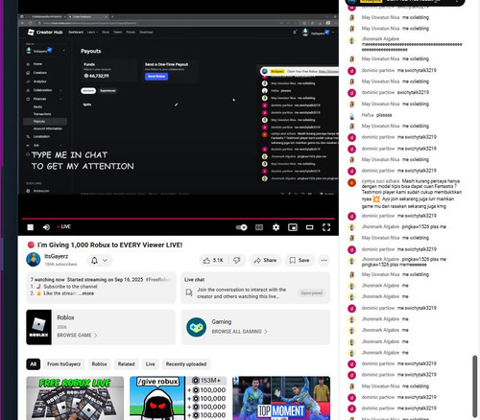Click Hafsa's plsssss chat message
The image size is (480, 420).
coord(384,115)
